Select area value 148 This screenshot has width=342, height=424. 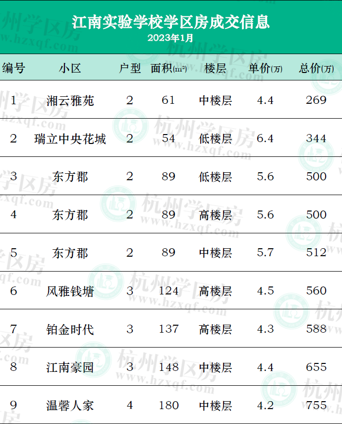click(169, 367)
